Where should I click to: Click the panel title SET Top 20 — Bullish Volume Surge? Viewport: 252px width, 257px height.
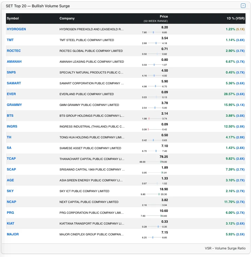38,6
